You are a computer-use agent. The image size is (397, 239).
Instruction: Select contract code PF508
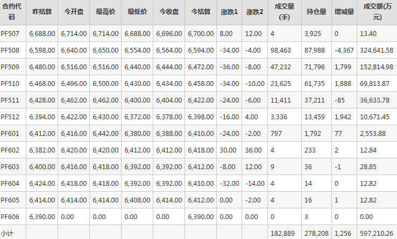(x=10, y=50)
